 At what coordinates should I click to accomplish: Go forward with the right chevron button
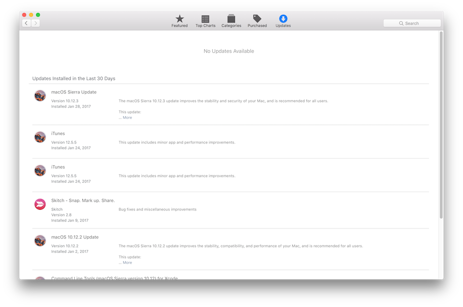click(35, 23)
